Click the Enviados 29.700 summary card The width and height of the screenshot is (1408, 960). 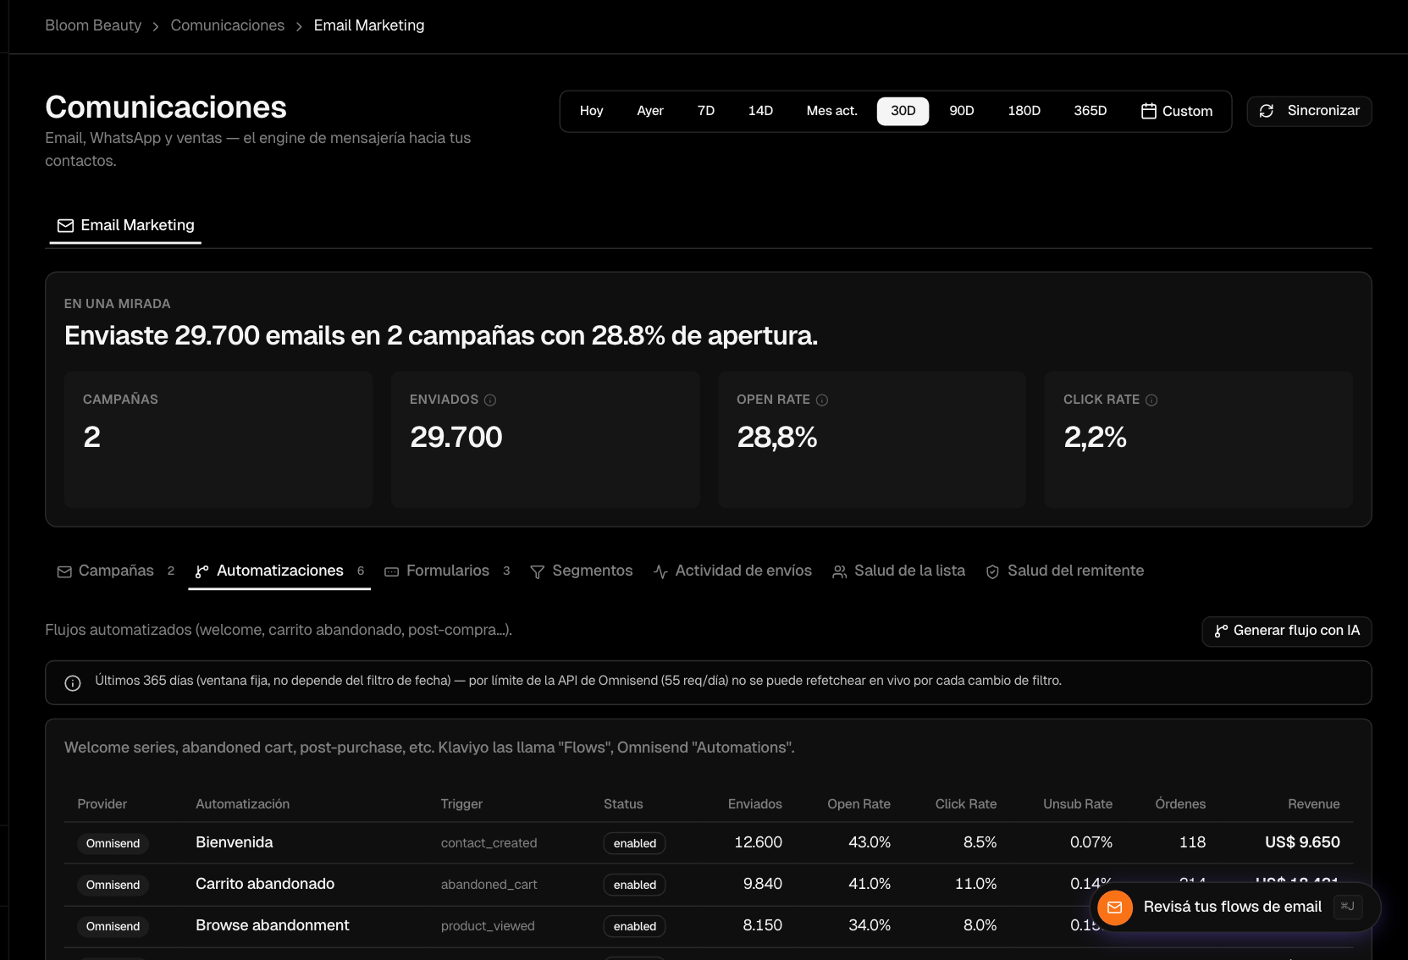tap(545, 439)
